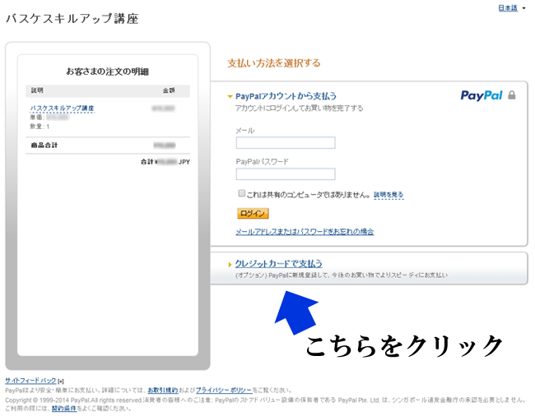Open the サイトフィードバック link
535x416 pixels.
pyautogui.click(x=30, y=381)
